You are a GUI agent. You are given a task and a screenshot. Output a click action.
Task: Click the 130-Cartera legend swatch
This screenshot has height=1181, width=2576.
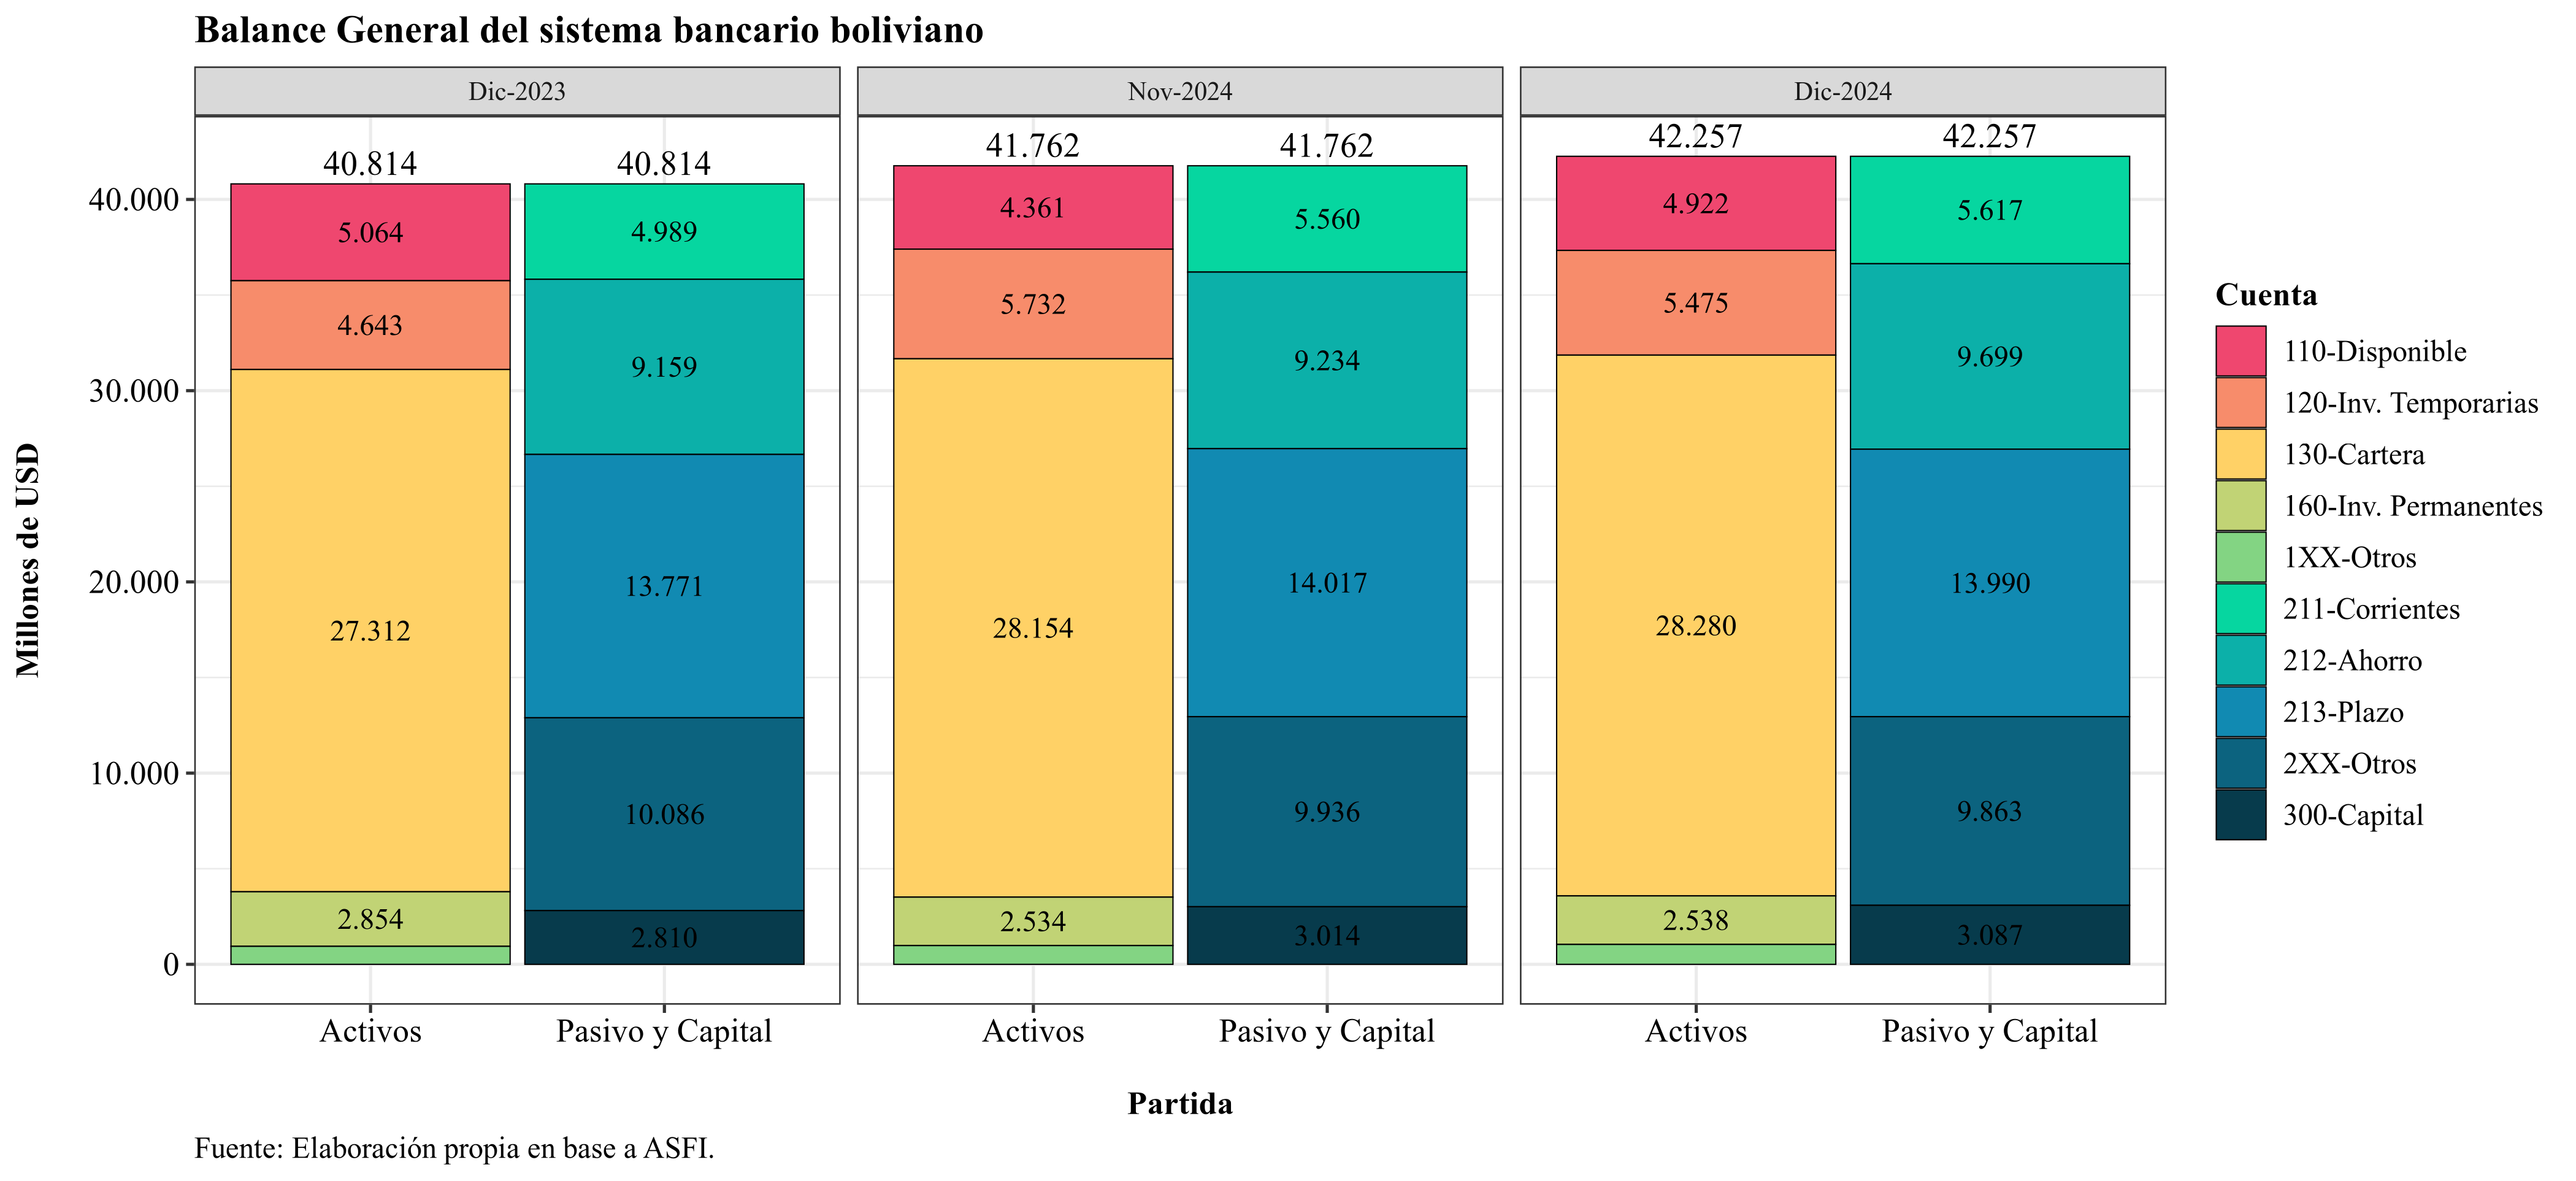[2240, 454]
